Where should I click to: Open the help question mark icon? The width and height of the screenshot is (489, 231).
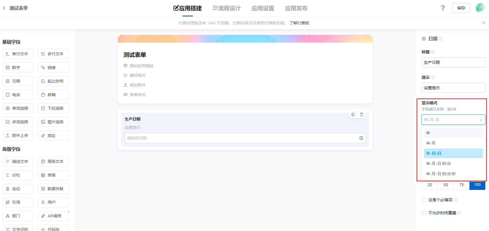tap(443, 8)
